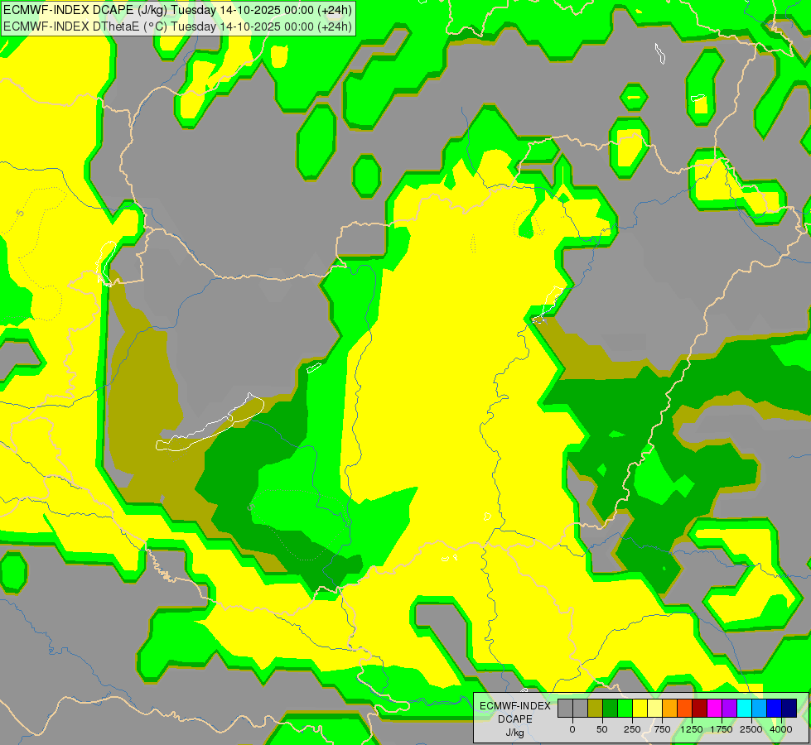The width and height of the screenshot is (811, 745).
Task: Click the J/kg unit label in the legend
Action: click(515, 733)
